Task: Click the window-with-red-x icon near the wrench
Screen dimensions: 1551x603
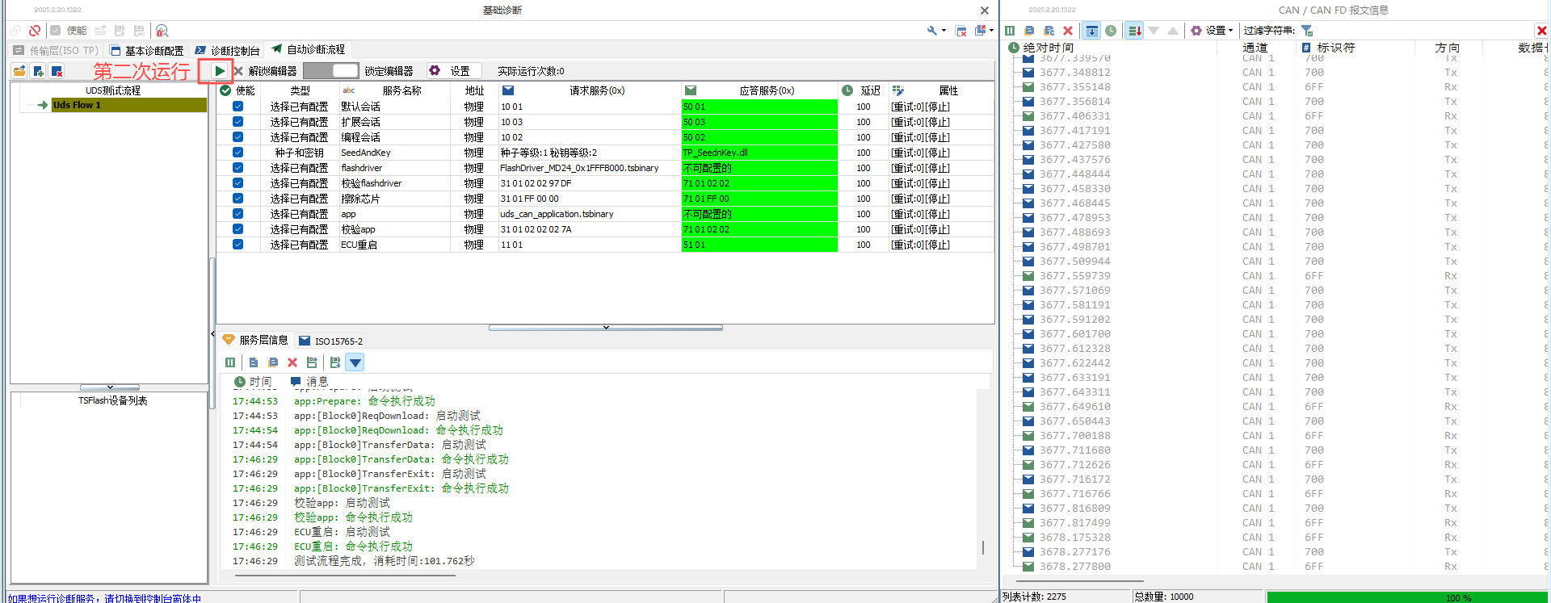Action: 961,31
